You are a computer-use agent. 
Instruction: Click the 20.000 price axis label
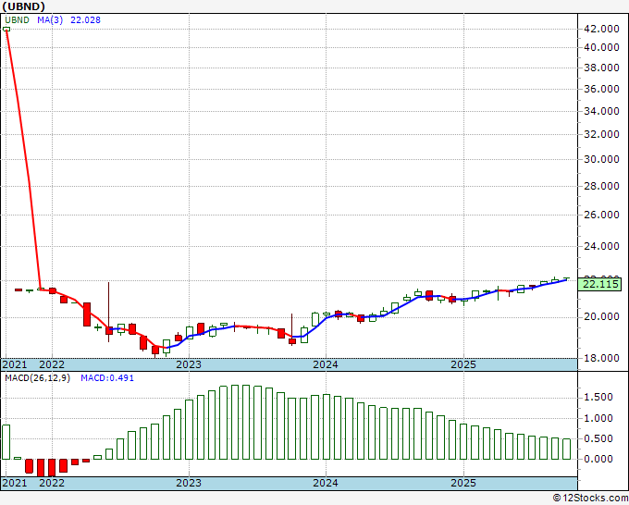[x=601, y=317]
